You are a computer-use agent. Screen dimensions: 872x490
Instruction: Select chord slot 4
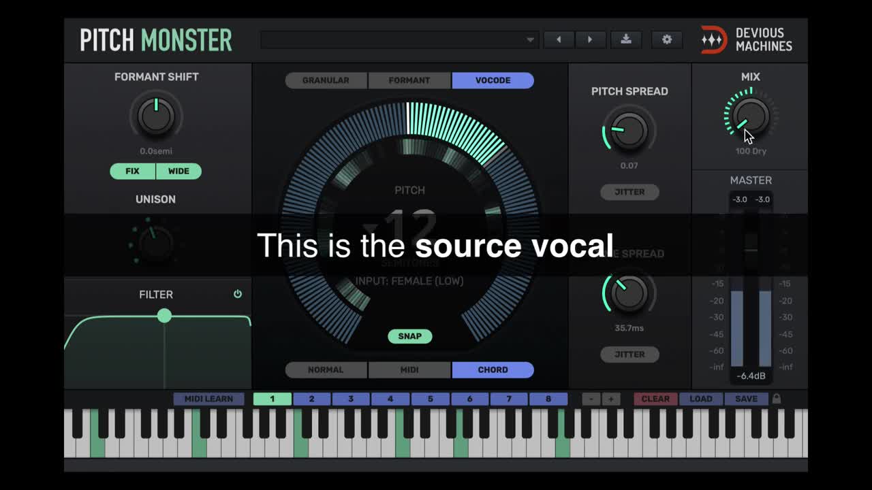click(x=390, y=399)
